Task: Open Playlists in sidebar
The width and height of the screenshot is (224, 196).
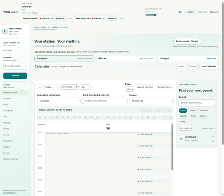Action: (x=7, y=123)
